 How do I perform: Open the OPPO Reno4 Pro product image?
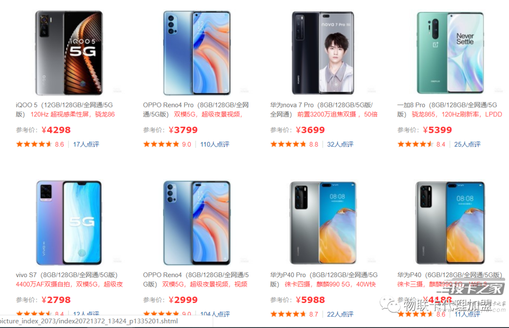point(197,53)
